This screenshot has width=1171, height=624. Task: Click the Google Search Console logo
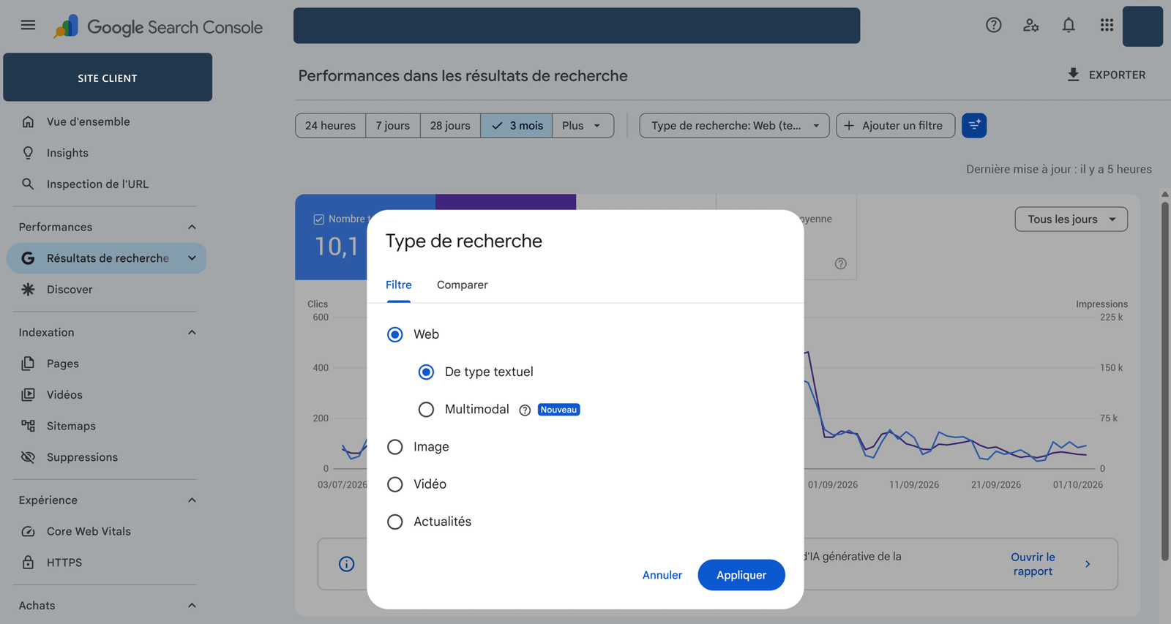click(158, 27)
